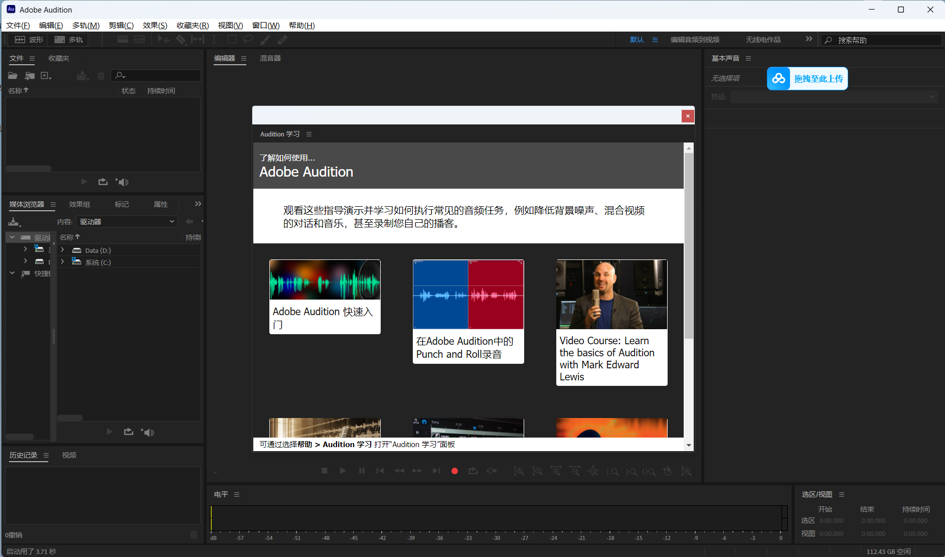This screenshot has height=557, width=945.
Task: Open Video Course with Mark Edward Lewis card
Action: pos(612,323)
